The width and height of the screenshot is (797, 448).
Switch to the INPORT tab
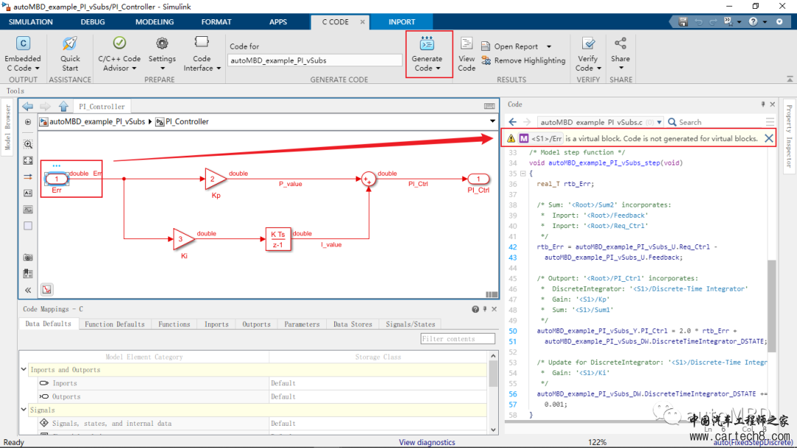coord(401,22)
